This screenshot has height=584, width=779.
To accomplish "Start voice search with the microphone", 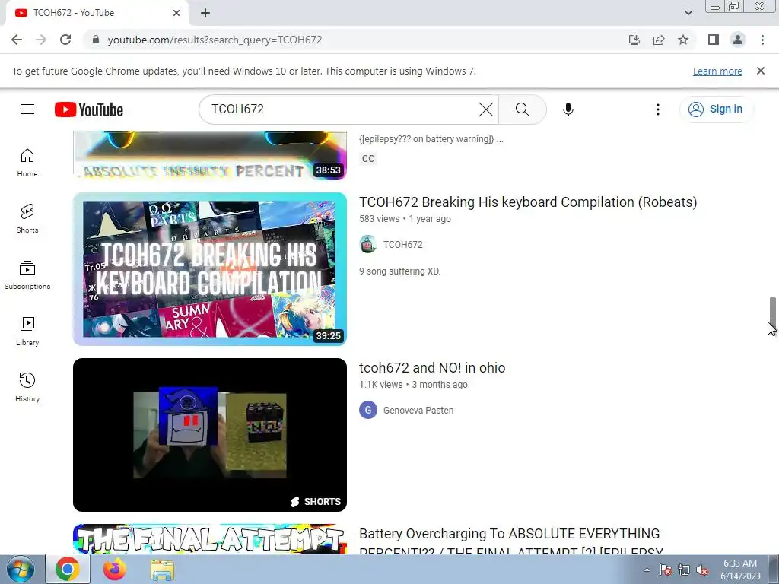I will pyautogui.click(x=568, y=109).
